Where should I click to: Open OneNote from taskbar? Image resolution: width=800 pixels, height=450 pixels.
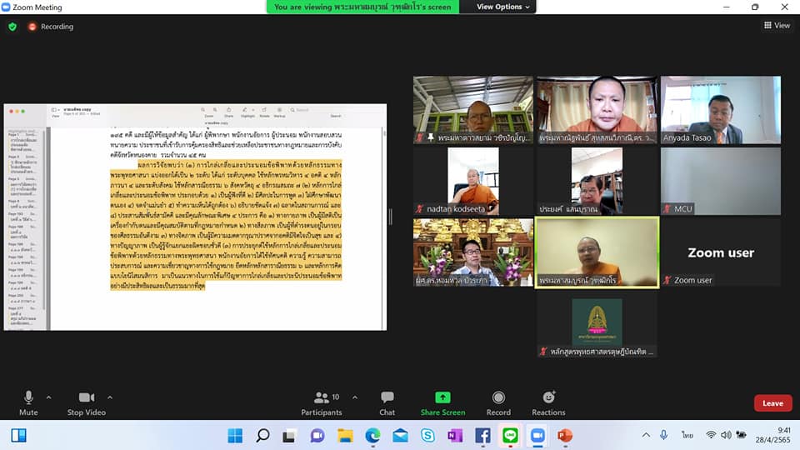[455, 436]
